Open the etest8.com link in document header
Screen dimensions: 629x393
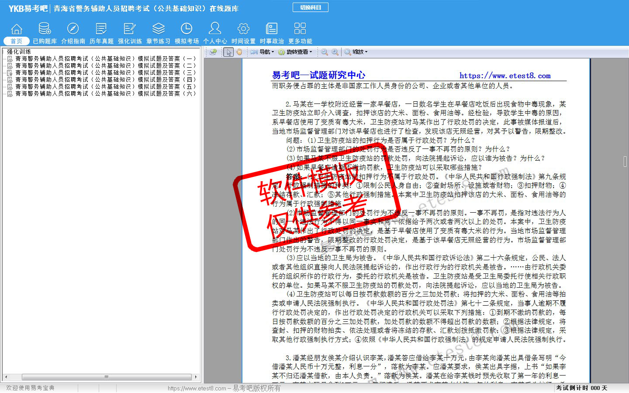pos(505,76)
